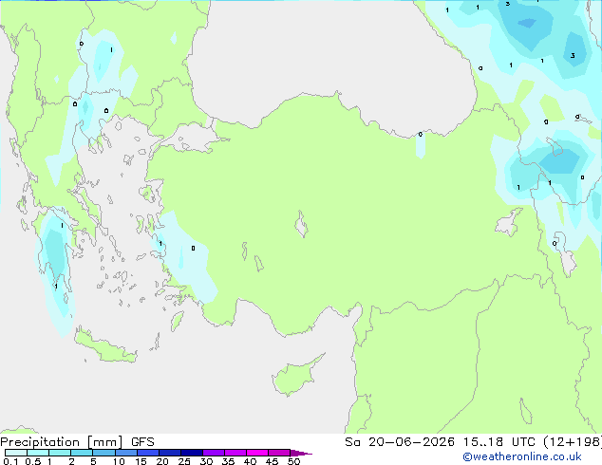
Task: Pick the 30–35 mm purple legend swatch
Action: (x=214, y=453)
